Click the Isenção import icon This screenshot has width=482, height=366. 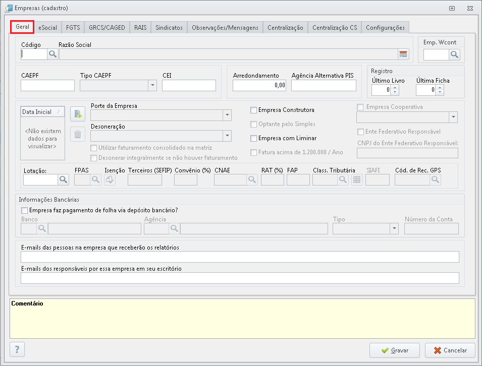110,179
